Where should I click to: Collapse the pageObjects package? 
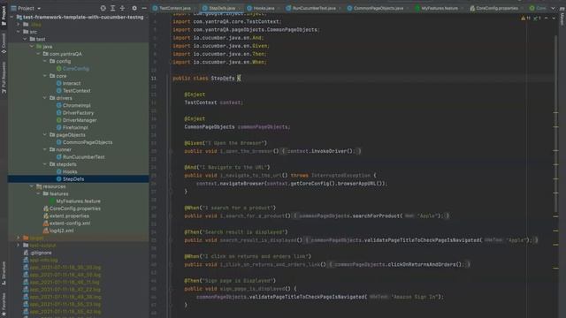point(45,135)
